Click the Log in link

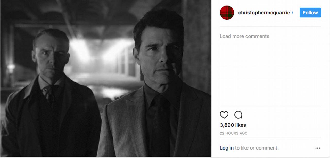[x=227, y=148]
